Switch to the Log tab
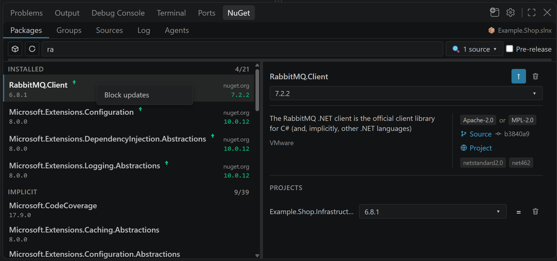Viewport: 557px width, 261px height. click(x=144, y=30)
